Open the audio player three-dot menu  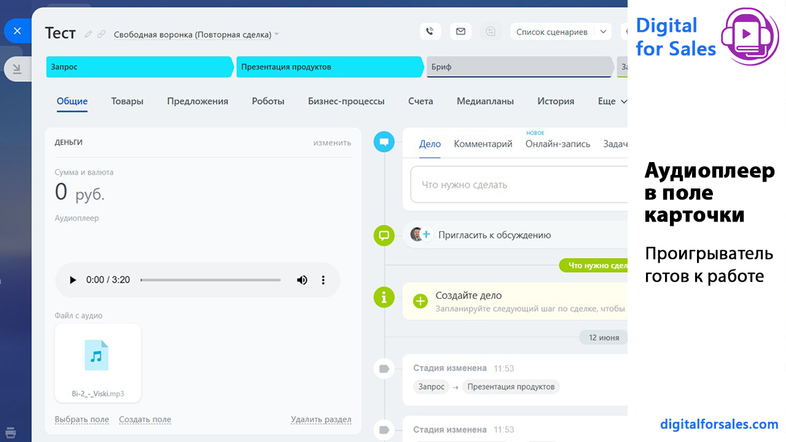pos(323,280)
